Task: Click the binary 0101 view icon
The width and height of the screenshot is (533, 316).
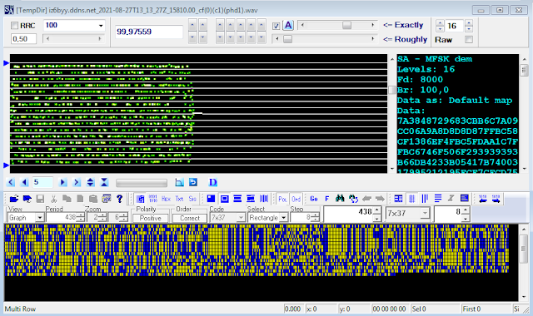Action: (153, 199)
